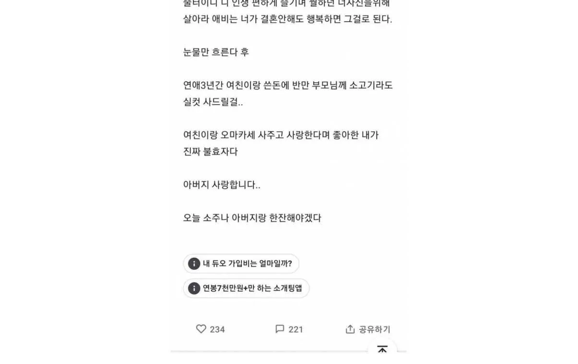Click the line 진짜 불효자다
The width and height of the screenshot is (578, 364).
(x=210, y=152)
